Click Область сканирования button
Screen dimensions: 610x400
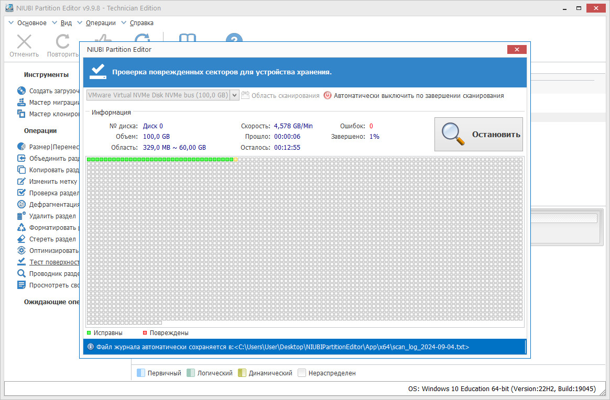pyautogui.click(x=280, y=95)
